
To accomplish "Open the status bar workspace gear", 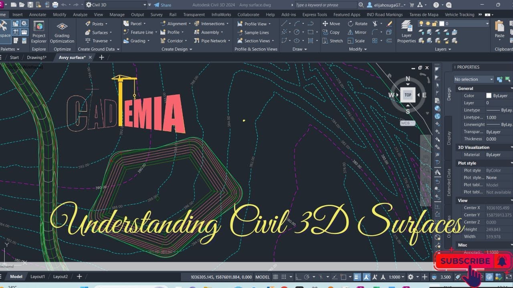I will [x=410, y=277].
